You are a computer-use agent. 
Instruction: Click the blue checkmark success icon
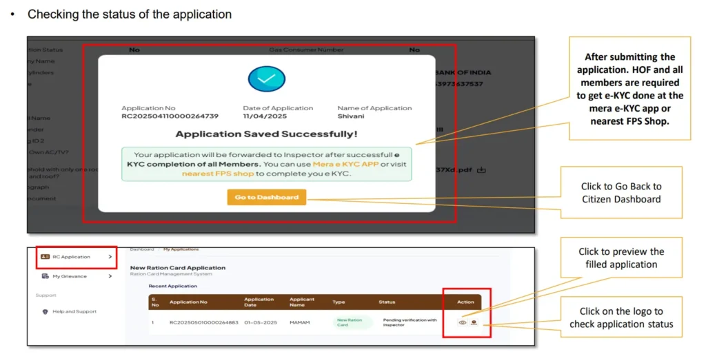267,79
